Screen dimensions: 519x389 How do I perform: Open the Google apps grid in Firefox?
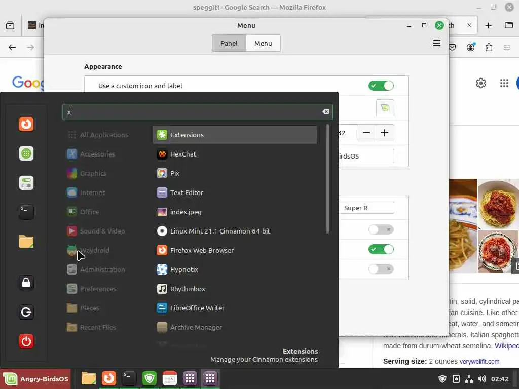tap(504, 83)
